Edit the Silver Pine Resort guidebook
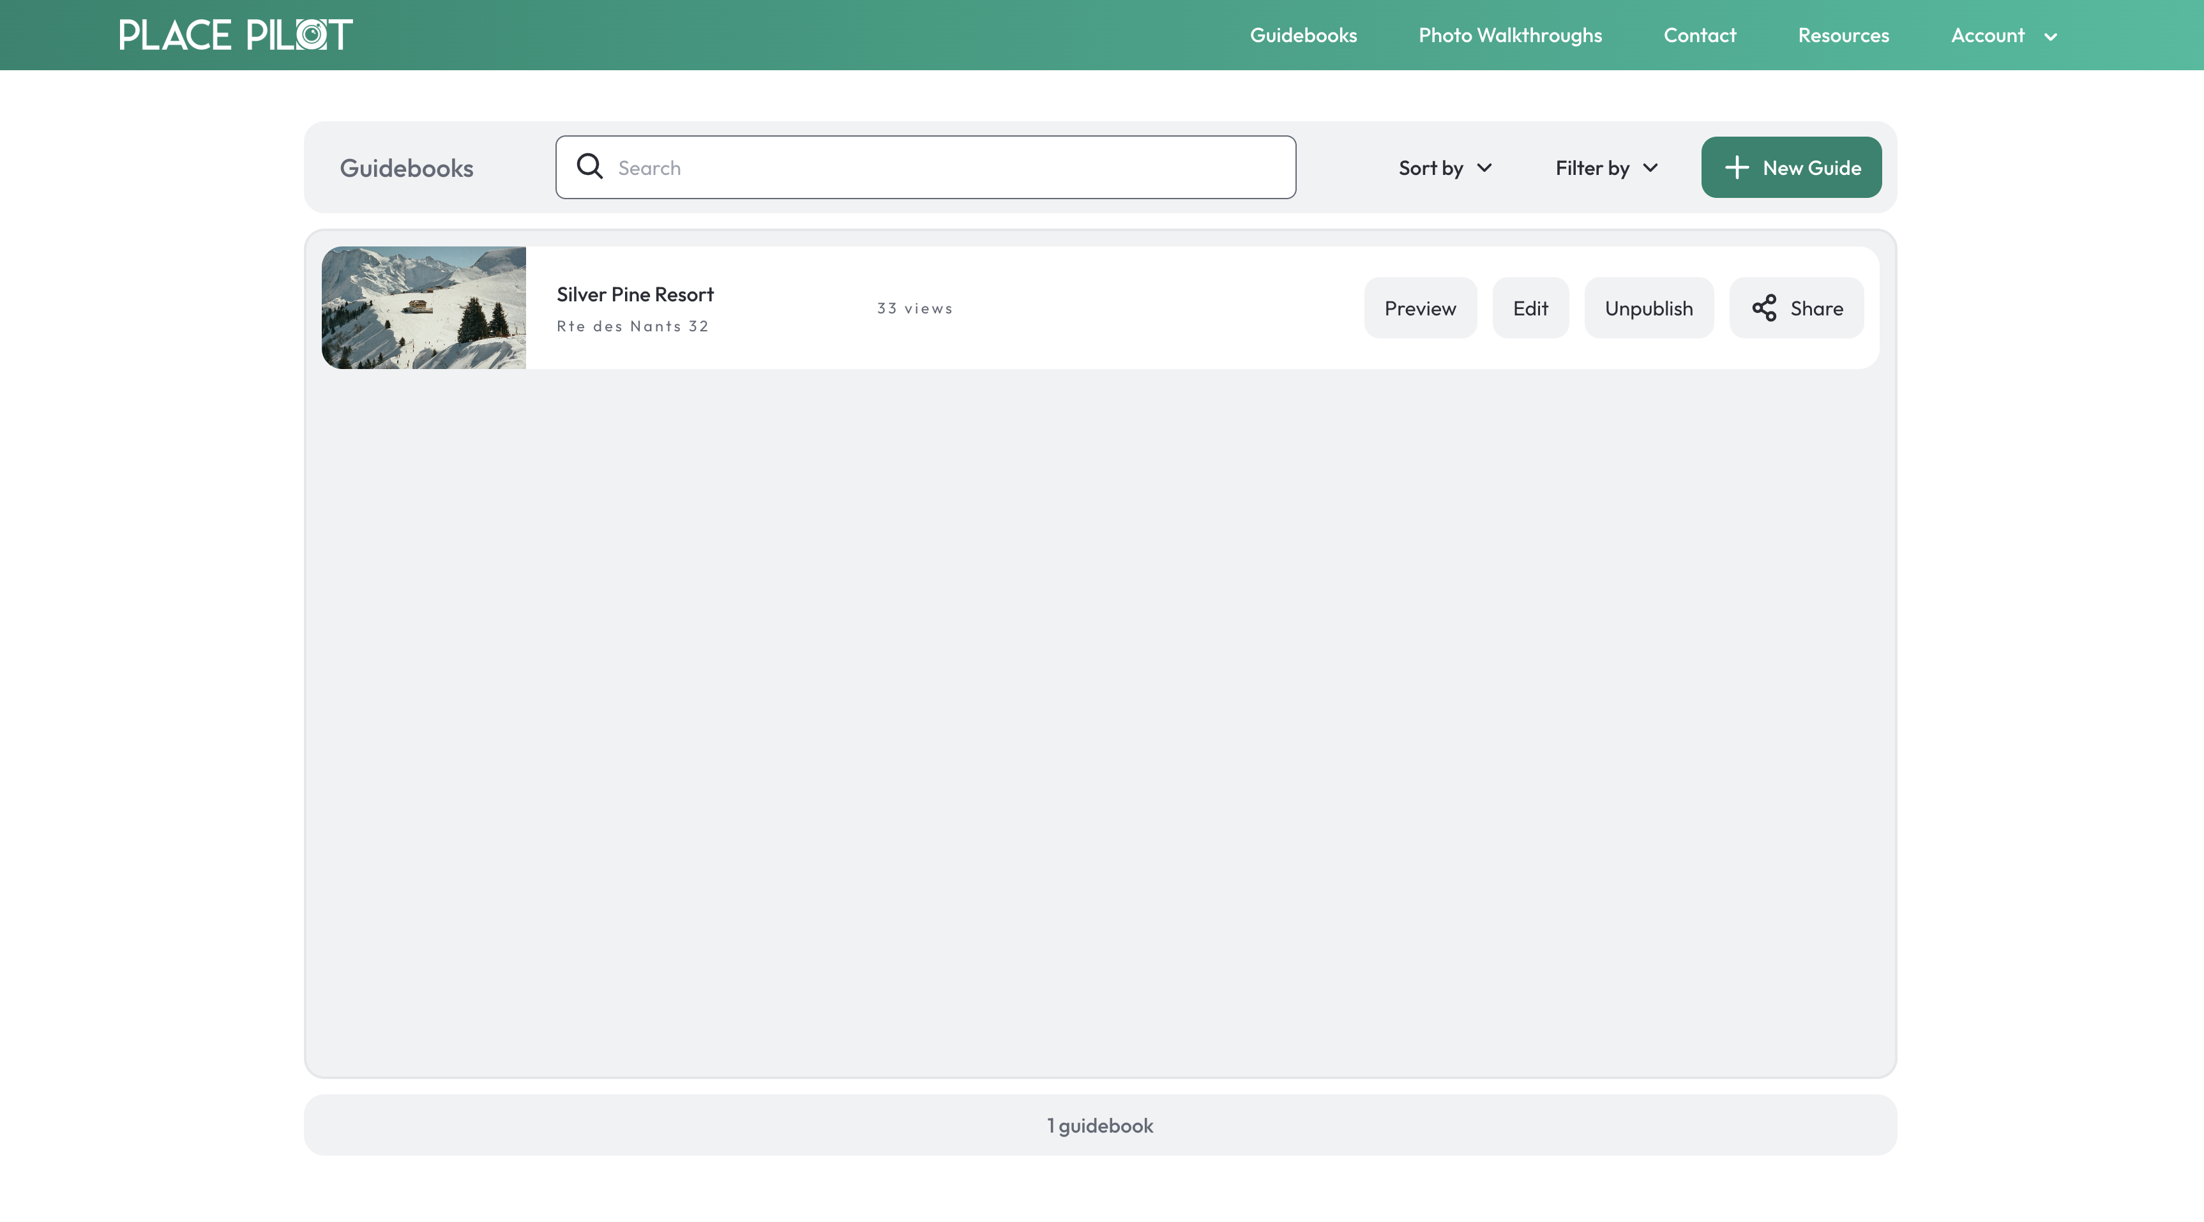The height and width of the screenshot is (1222, 2204). click(1530, 307)
